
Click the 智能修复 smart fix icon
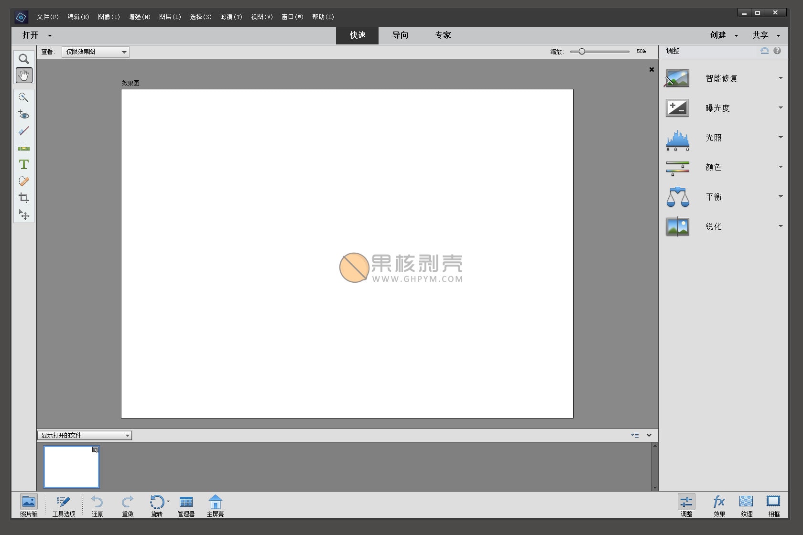tap(677, 78)
